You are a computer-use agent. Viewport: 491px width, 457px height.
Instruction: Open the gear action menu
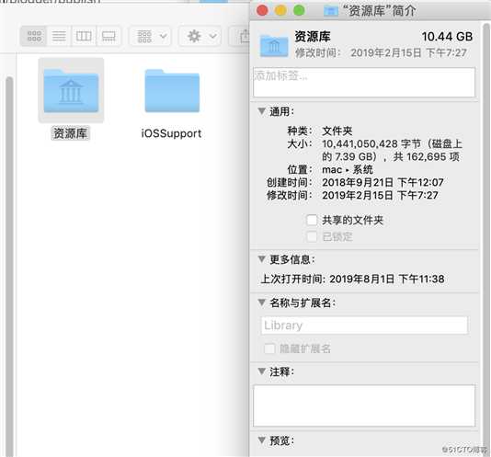pyautogui.click(x=200, y=37)
